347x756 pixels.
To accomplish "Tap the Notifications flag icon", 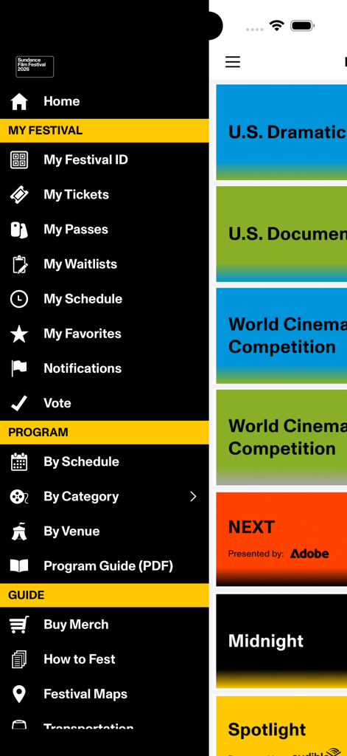I will 19,368.
